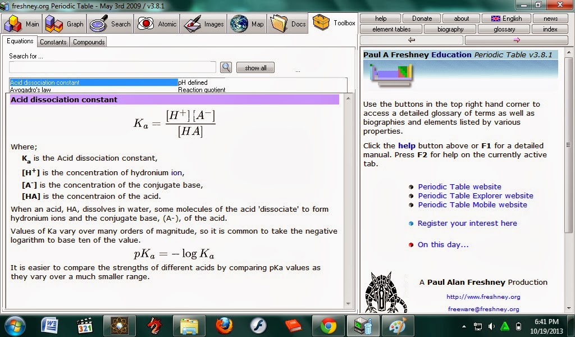This screenshot has height=337, width=575.
Task: Click the Donate button
Action: pos(422,19)
